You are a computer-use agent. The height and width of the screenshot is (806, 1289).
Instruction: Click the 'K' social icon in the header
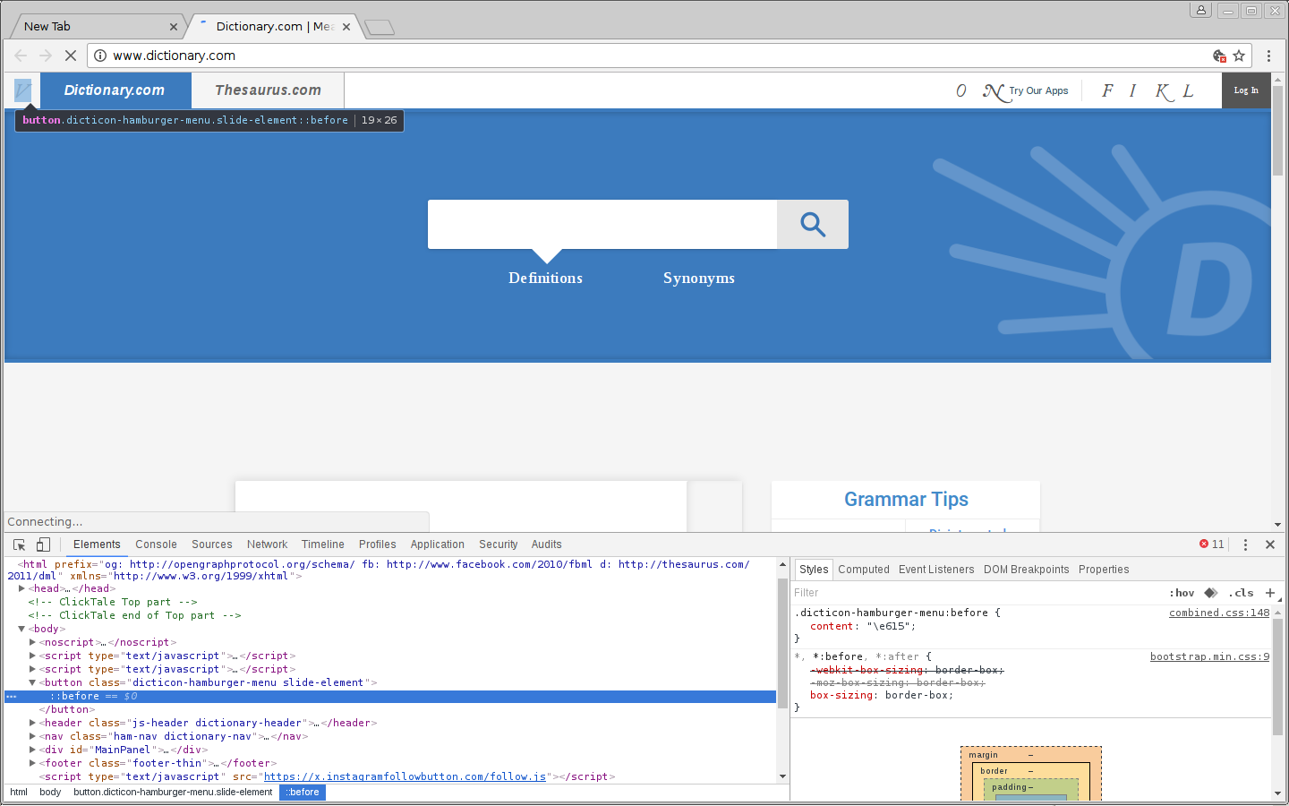pos(1164,91)
